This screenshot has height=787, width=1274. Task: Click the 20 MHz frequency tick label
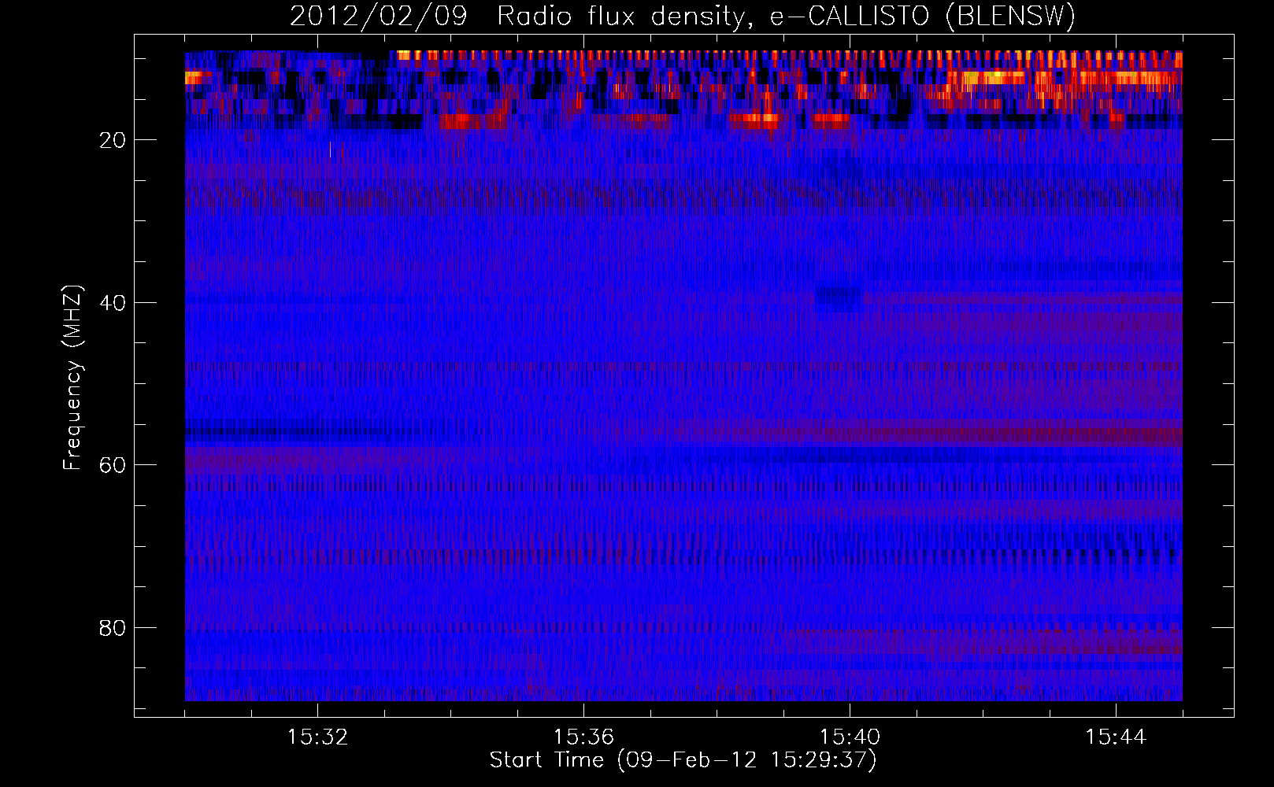(113, 140)
